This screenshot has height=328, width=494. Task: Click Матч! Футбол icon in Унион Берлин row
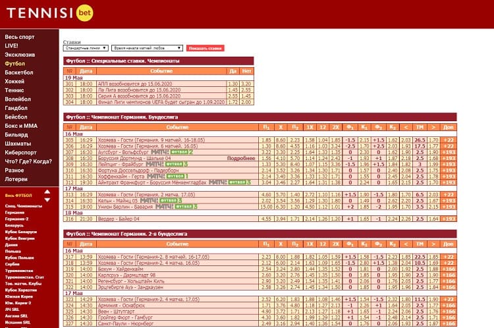click(x=176, y=206)
